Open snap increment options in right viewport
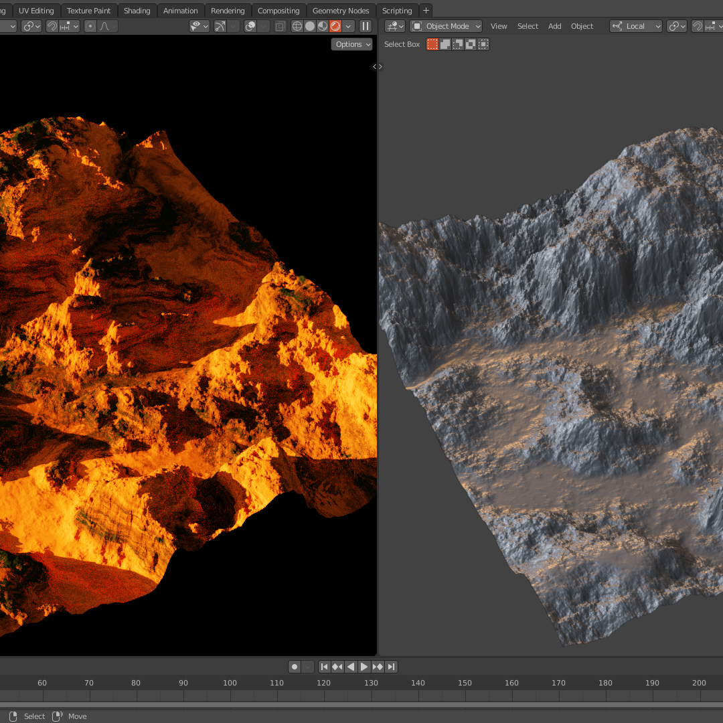The width and height of the screenshot is (723, 723). point(714,26)
